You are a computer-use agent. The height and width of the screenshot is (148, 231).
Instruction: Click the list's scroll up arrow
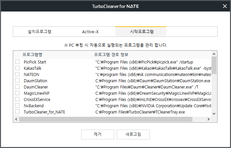coord(214,54)
